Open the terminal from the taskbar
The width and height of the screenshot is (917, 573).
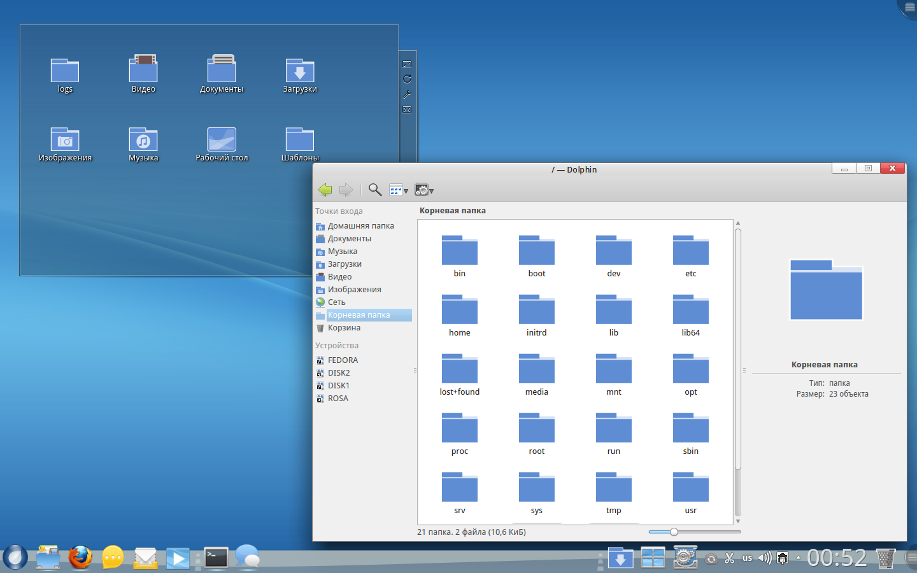click(216, 558)
